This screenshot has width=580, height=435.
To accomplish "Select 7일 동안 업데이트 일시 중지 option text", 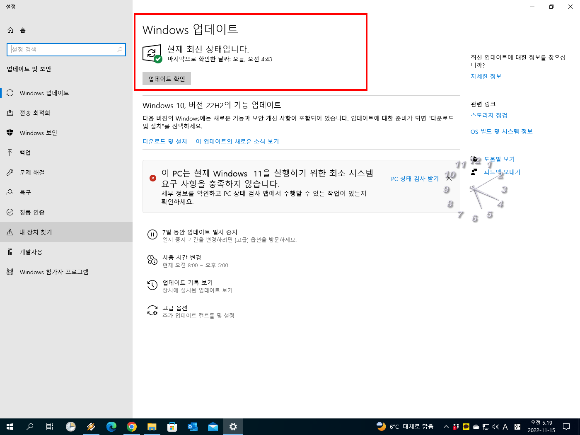I will pos(200,232).
